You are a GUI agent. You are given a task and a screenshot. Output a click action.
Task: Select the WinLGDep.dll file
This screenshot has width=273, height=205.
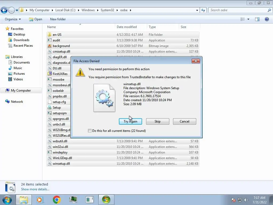[x=123, y=158]
